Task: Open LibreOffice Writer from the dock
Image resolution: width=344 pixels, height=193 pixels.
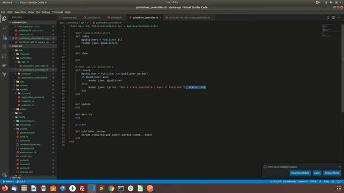Action: [34, 188]
